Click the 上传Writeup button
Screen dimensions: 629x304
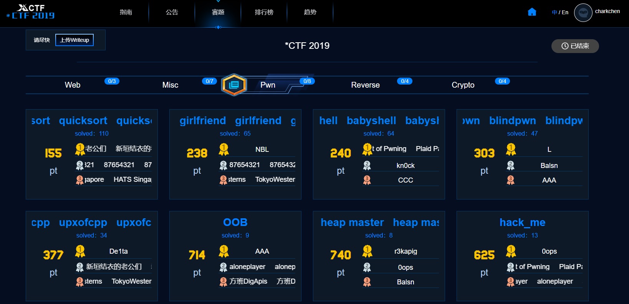74,40
